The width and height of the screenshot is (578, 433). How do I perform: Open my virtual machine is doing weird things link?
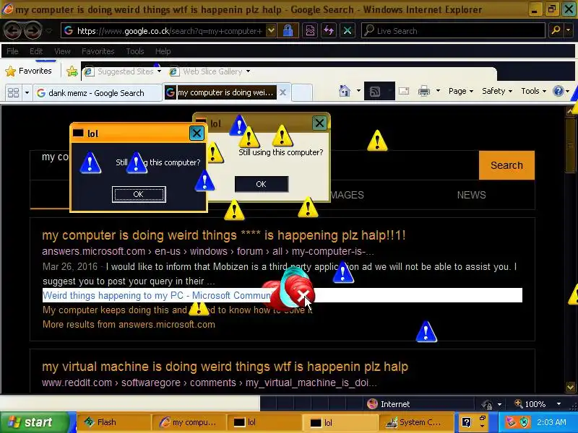pos(225,367)
